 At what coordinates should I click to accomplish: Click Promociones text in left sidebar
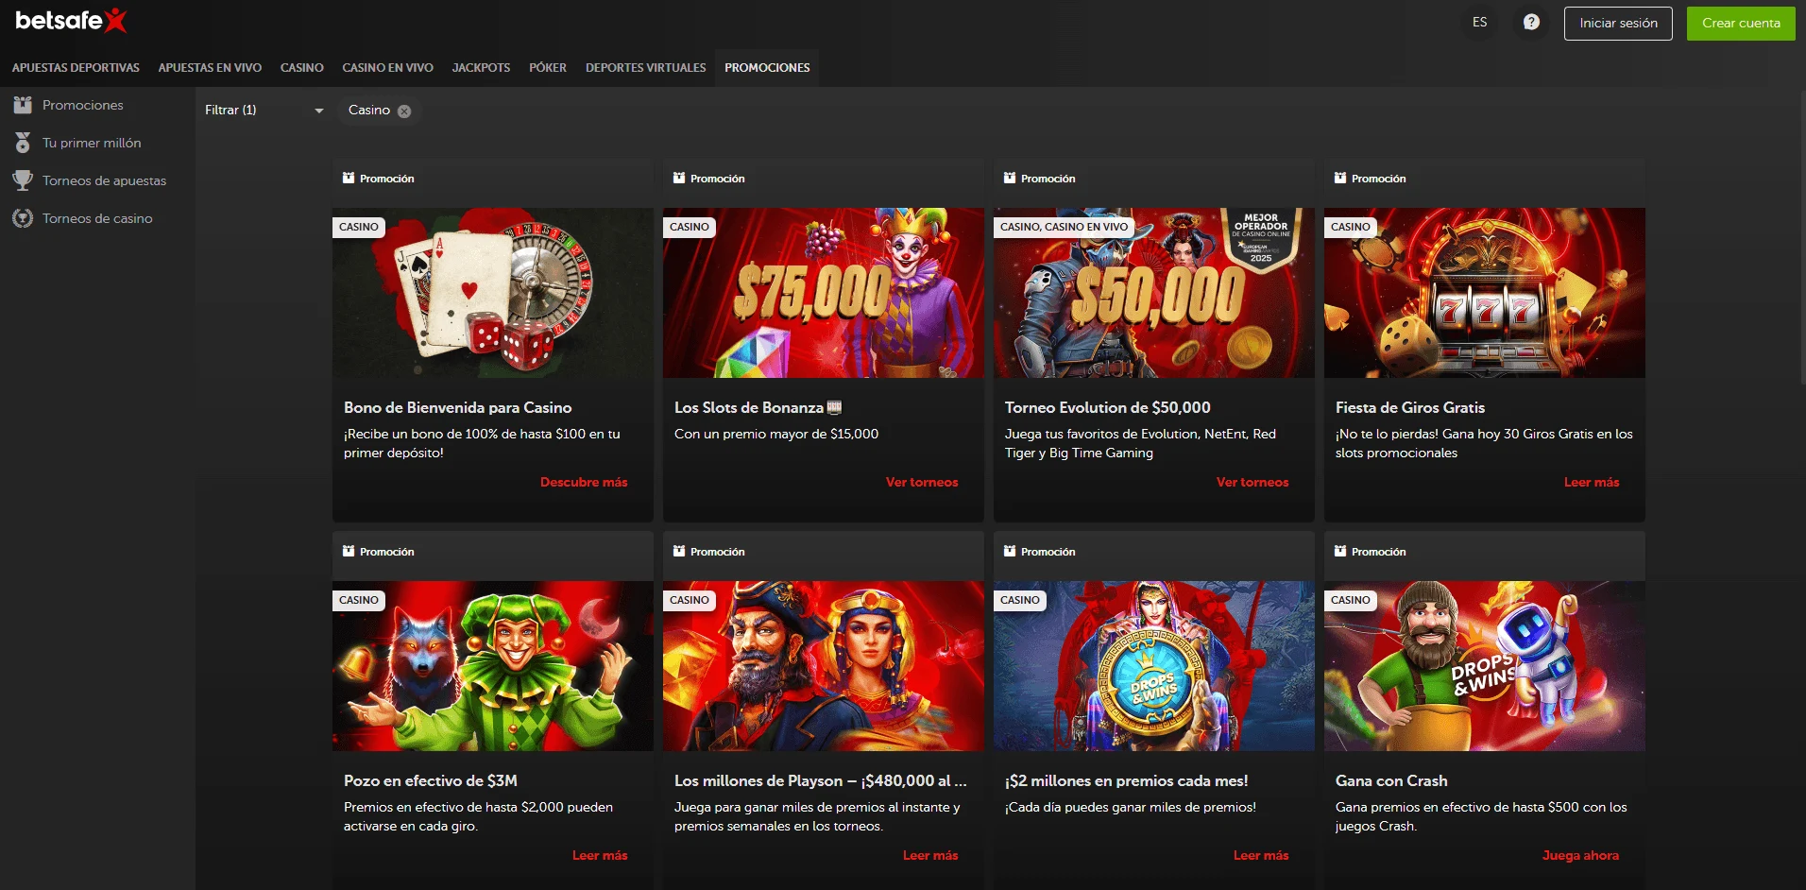click(x=83, y=105)
